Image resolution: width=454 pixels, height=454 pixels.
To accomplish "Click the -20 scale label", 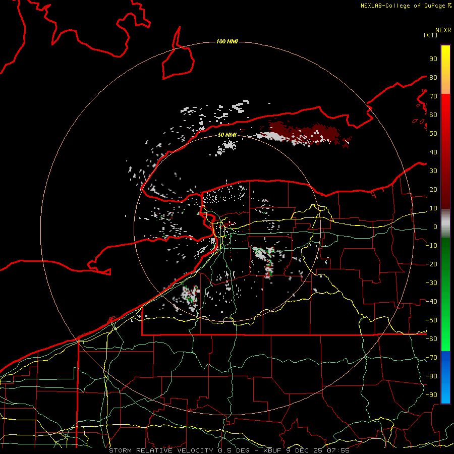I will pos(431,264).
